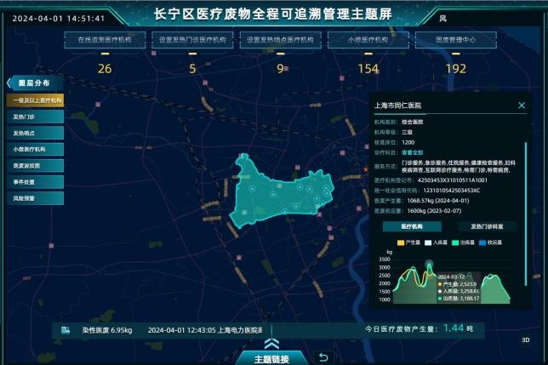This screenshot has width=548, height=365.
Task: Toggle the yellow 产生量 legend swatch
Action: pos(401,242)
